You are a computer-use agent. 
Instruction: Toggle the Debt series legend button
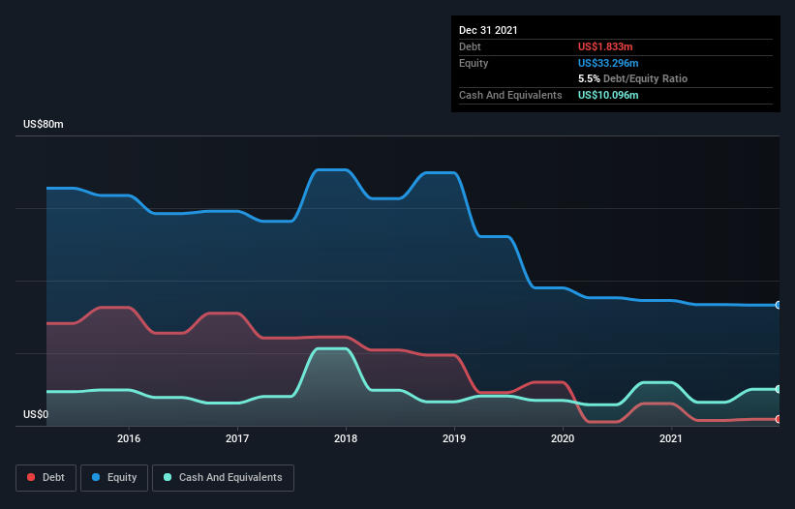point(46,478)
